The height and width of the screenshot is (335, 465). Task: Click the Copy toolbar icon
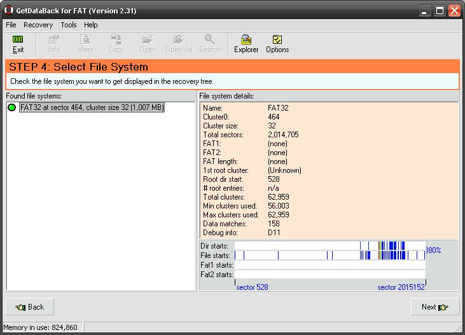pos(116,44)
